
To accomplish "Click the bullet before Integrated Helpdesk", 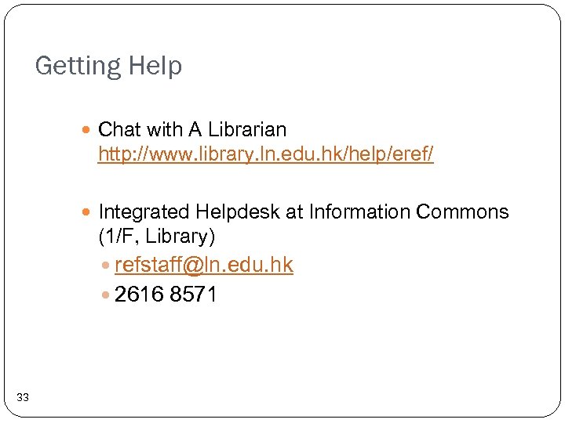I will point(89,212).
